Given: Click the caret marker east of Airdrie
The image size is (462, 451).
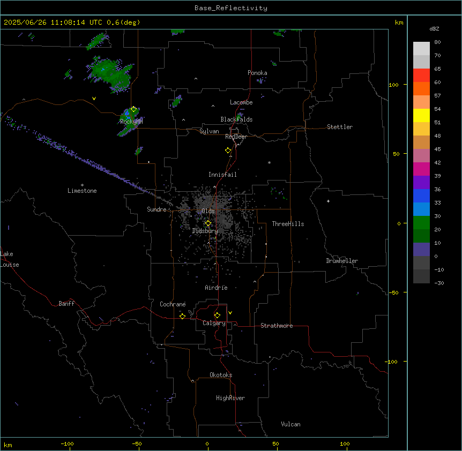Looking at the screenshot, I should pyautogui.click(x=255, y=282).
